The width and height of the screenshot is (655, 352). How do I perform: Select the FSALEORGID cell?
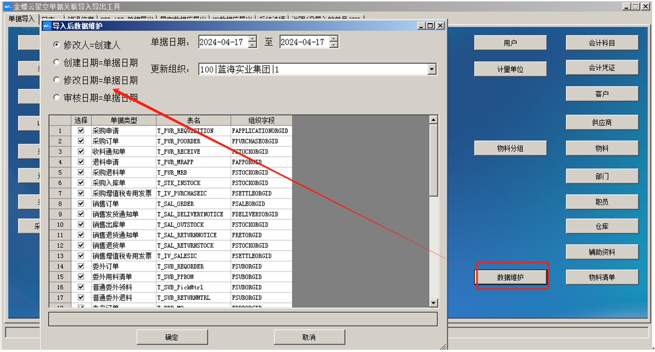pos(262,204)
